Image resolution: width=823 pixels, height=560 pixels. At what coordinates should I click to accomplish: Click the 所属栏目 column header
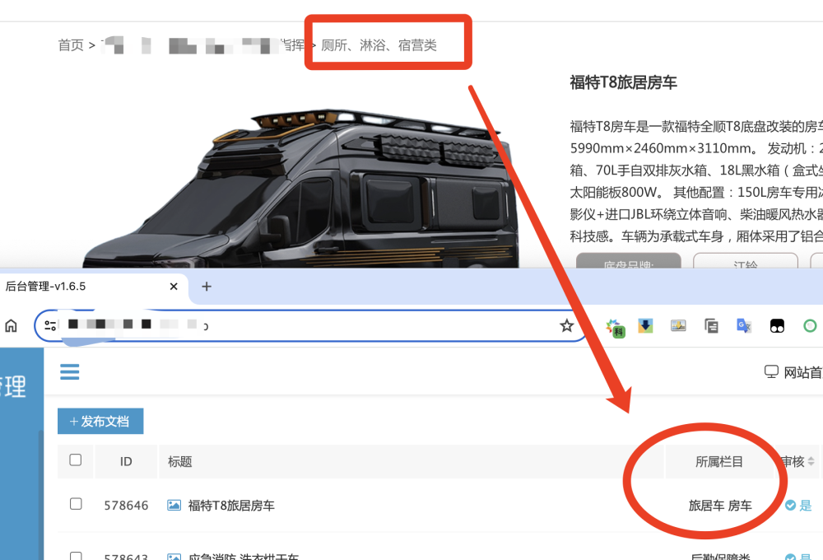719,462
